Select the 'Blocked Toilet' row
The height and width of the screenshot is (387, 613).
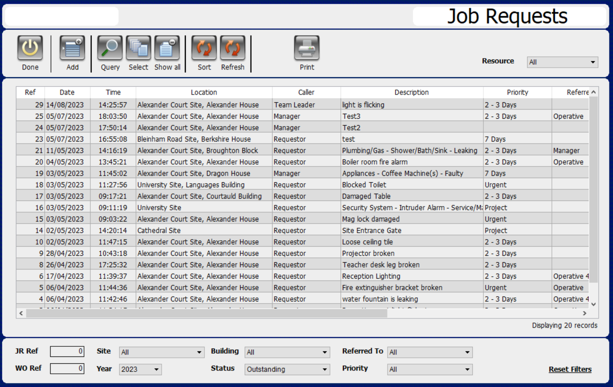pyautogui.click(x=303, y=185)
